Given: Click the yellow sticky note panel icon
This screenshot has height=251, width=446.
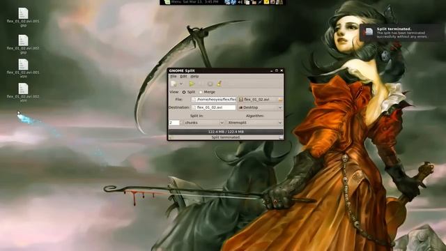Looking at the screenshot, I should (x=266, y=2).
